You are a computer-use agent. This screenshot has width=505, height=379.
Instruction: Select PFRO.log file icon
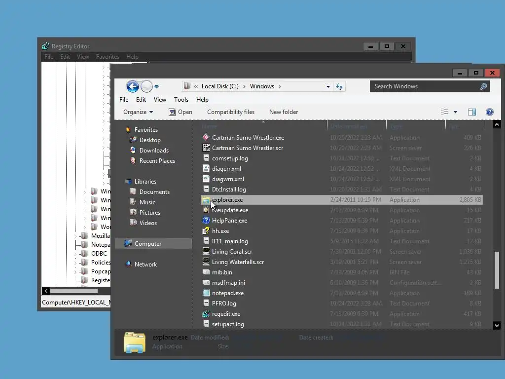pos(206,303)
